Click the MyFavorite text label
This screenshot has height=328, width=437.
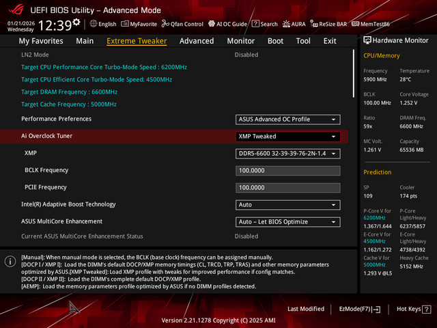pos(143,25)
